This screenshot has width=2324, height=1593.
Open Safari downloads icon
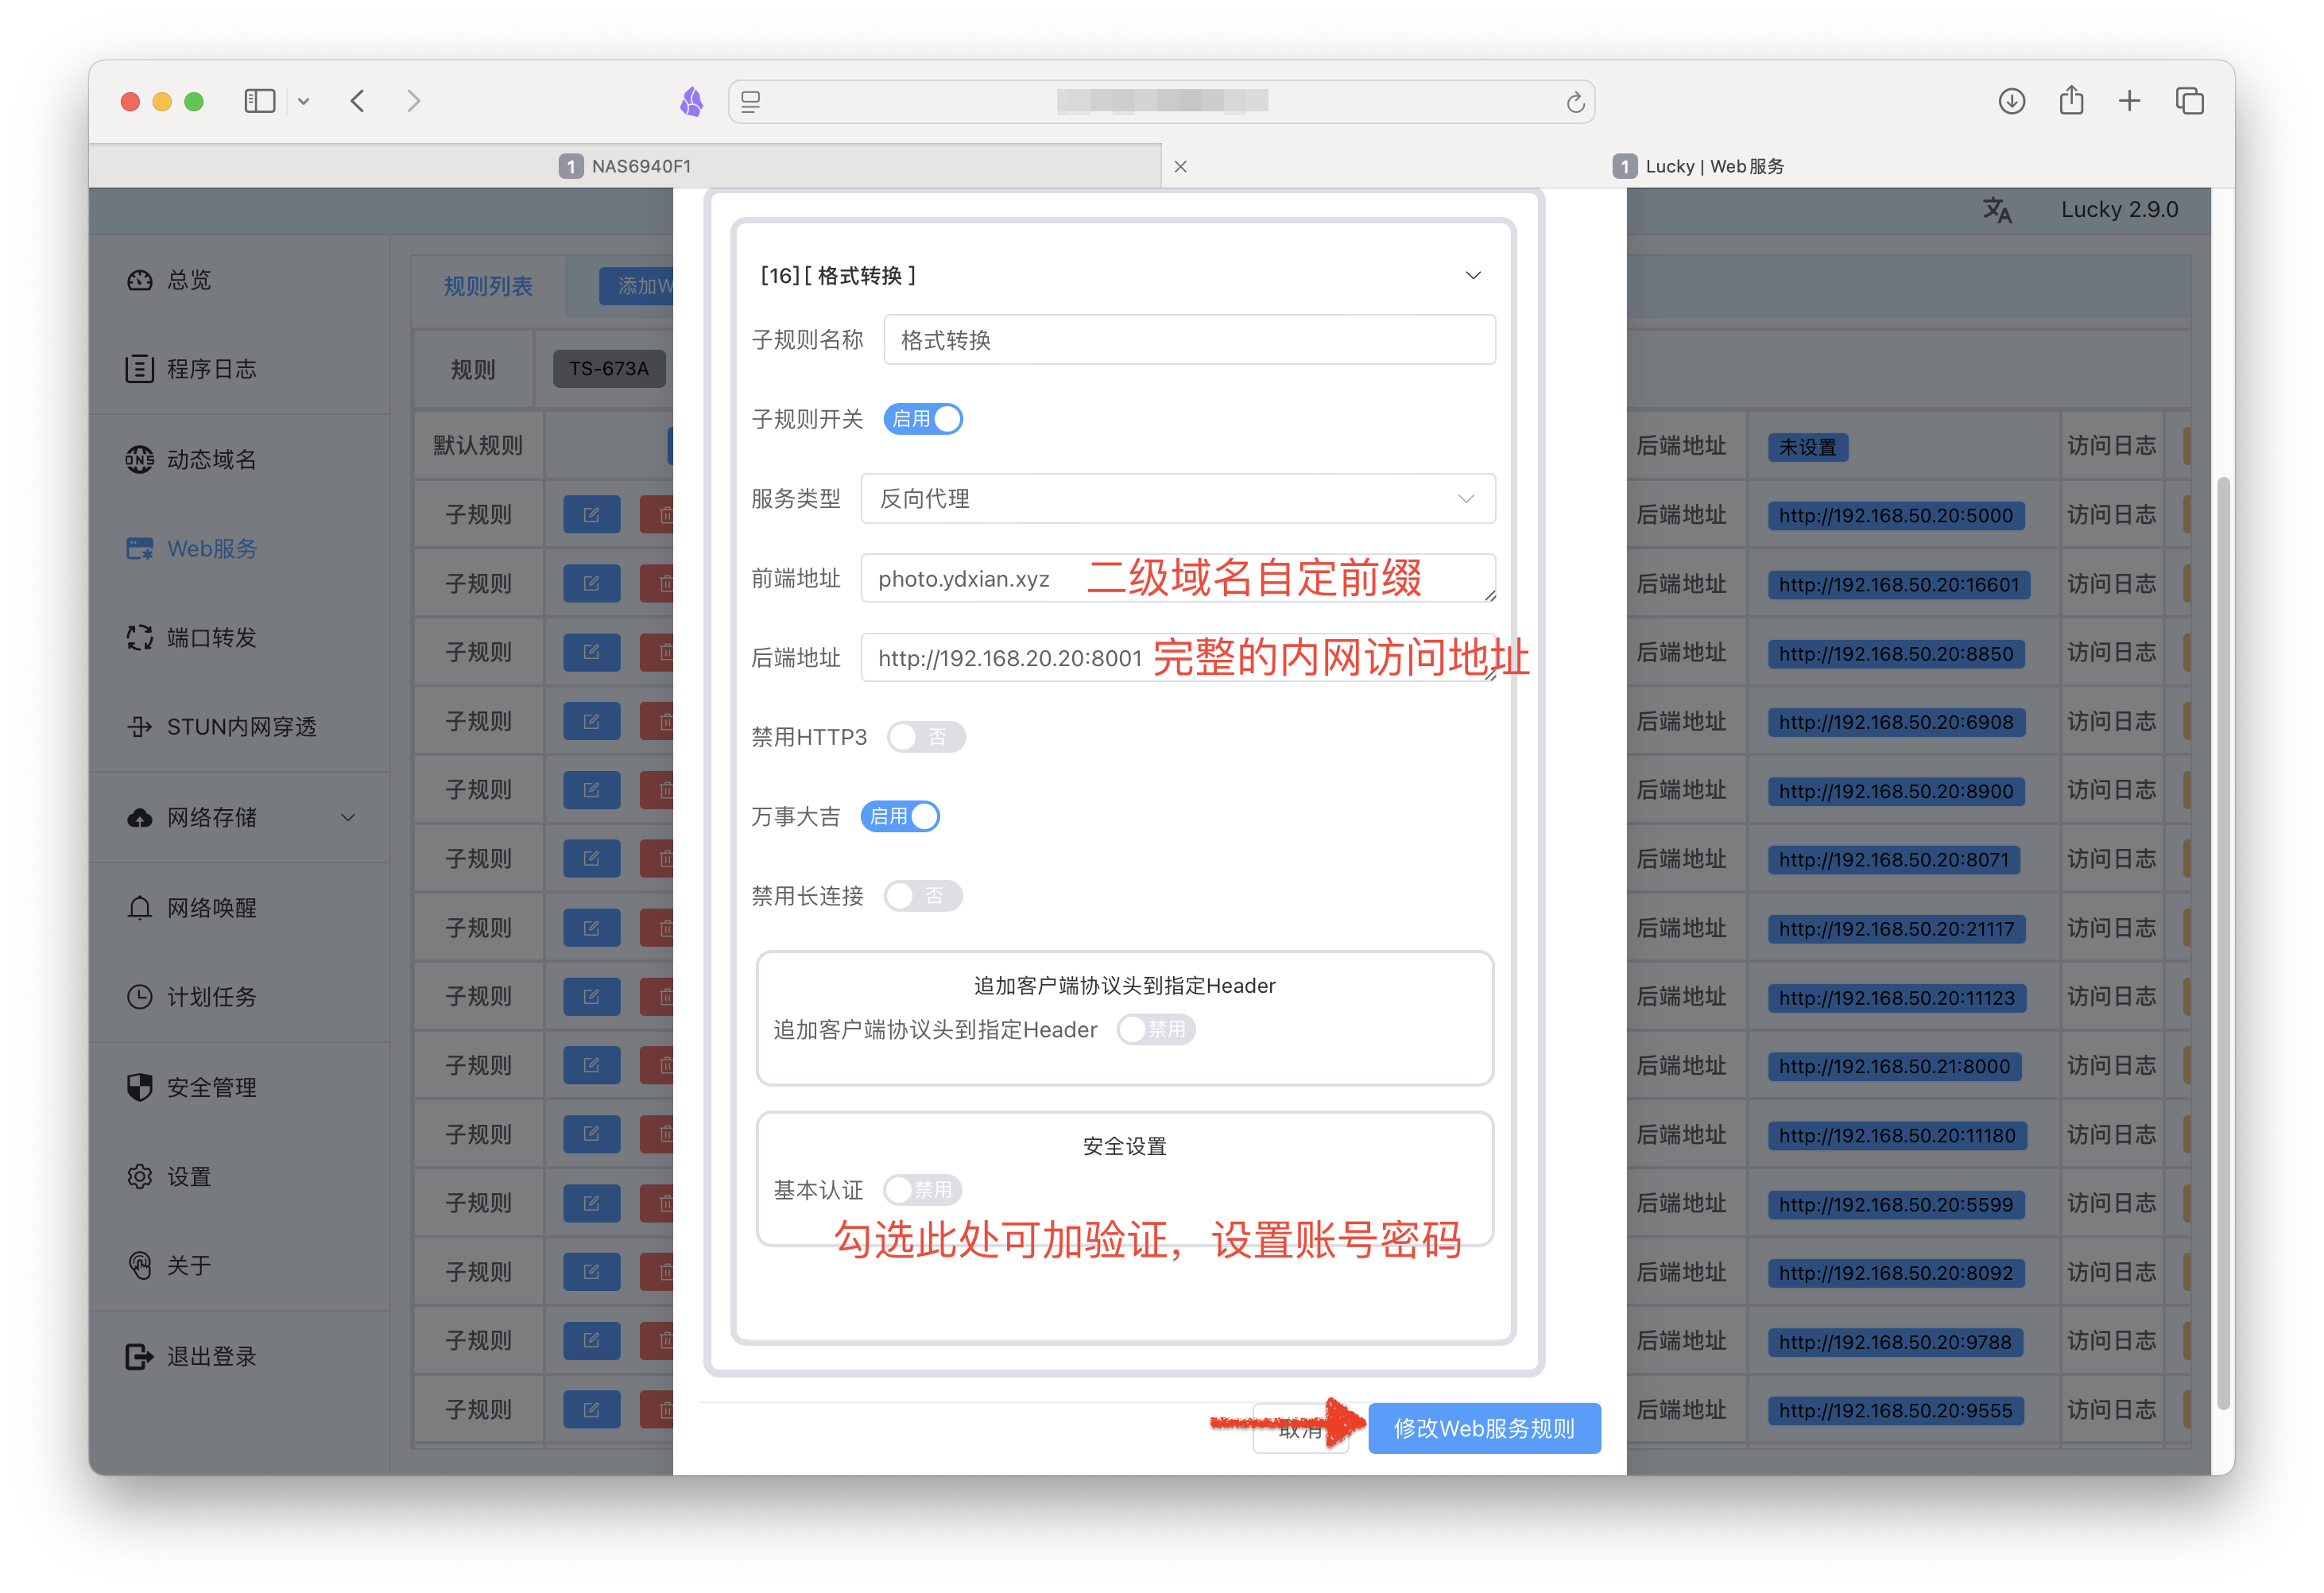pos(2011,101)
